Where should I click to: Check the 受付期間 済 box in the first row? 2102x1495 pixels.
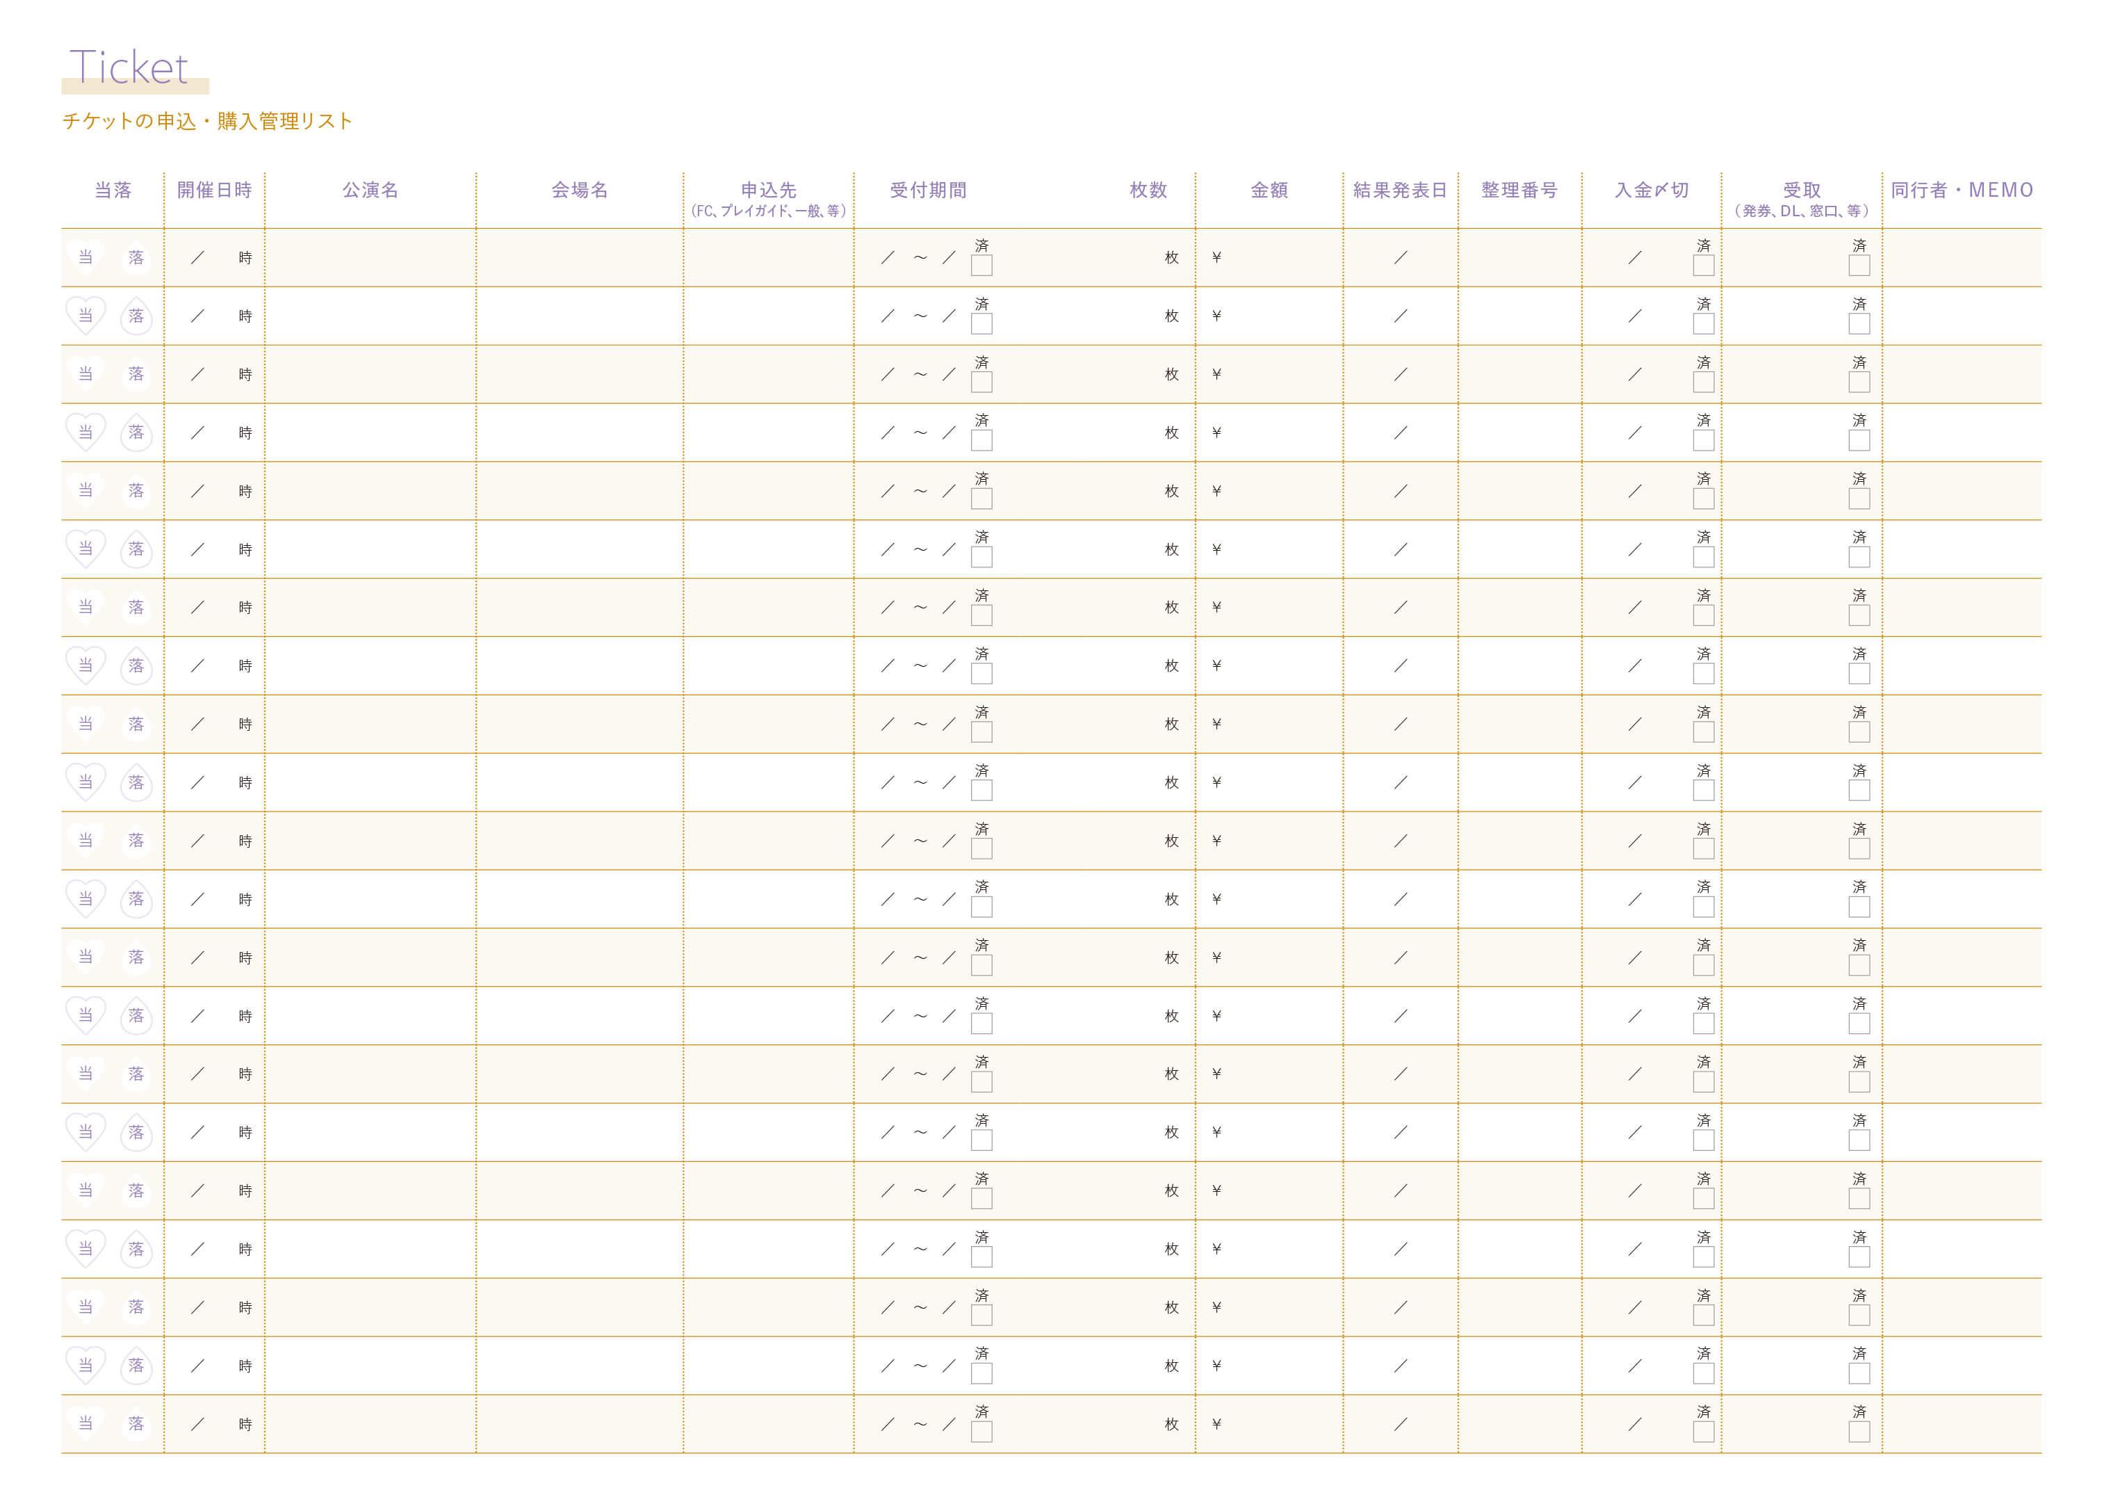click(982, 266)
